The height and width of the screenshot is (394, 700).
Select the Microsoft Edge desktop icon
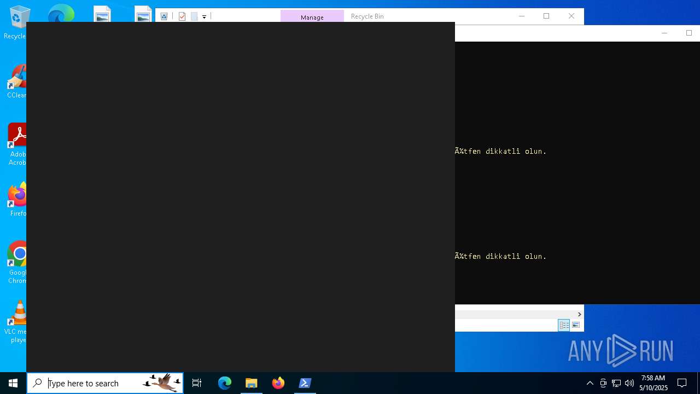tap(61, 14)
